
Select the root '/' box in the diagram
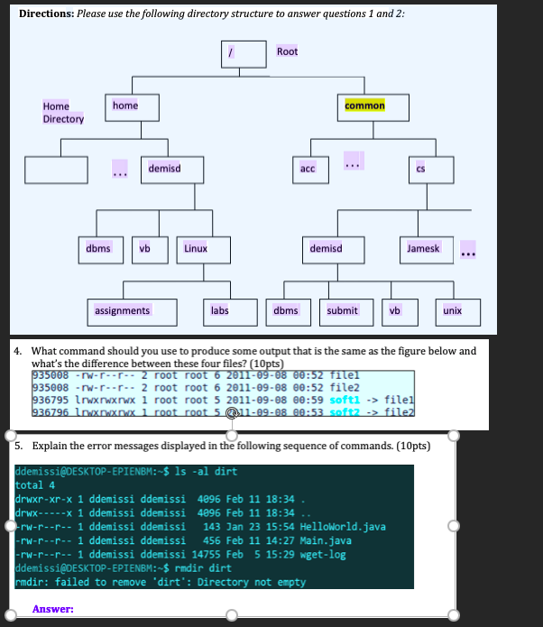244,54
